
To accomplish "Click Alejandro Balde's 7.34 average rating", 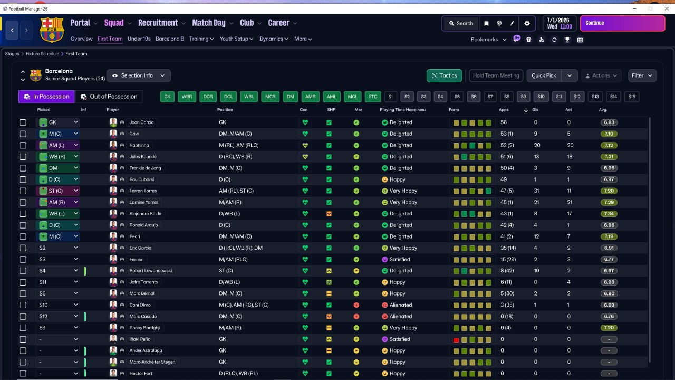I will (609, 214).
